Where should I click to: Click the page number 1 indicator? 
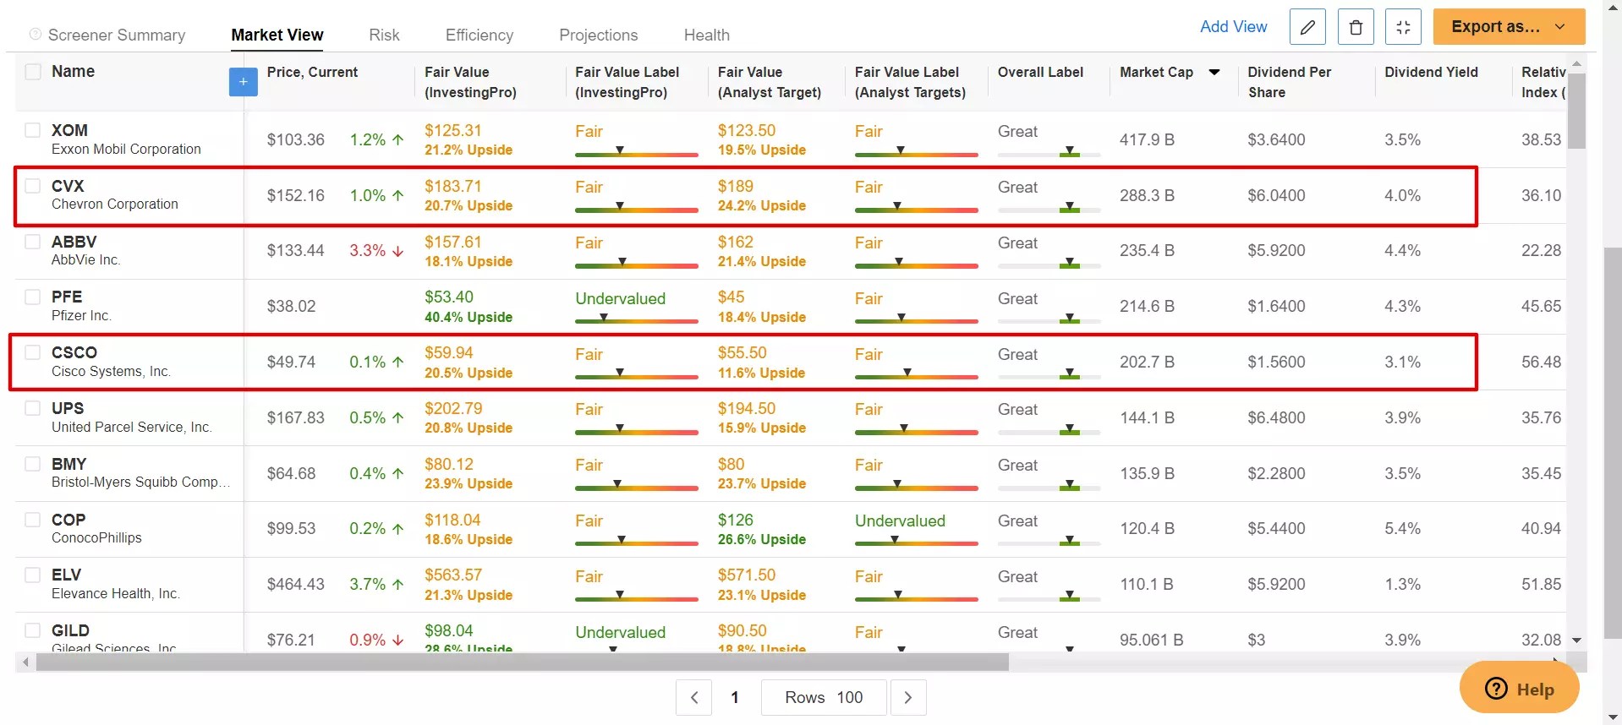point(735,697)
